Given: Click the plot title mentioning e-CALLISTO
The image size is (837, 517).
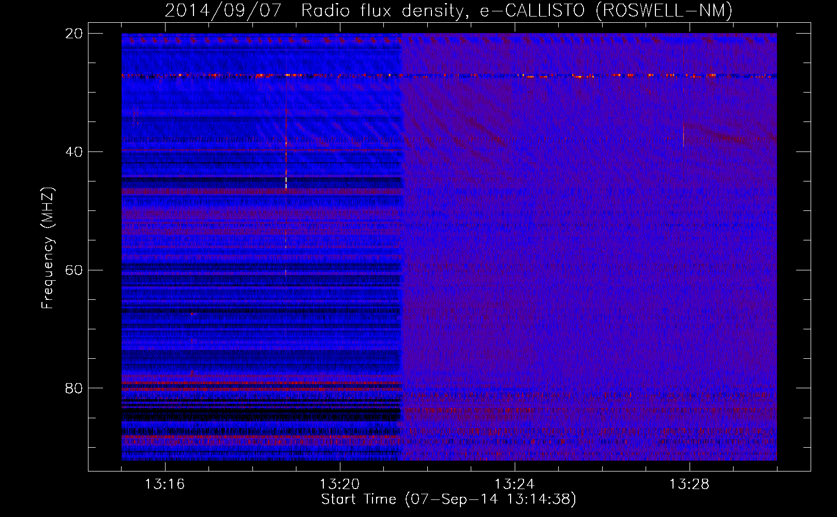Looking at the screenshot, I should (449, 10).
